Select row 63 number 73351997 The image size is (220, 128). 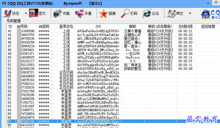(x=28, y=107)
